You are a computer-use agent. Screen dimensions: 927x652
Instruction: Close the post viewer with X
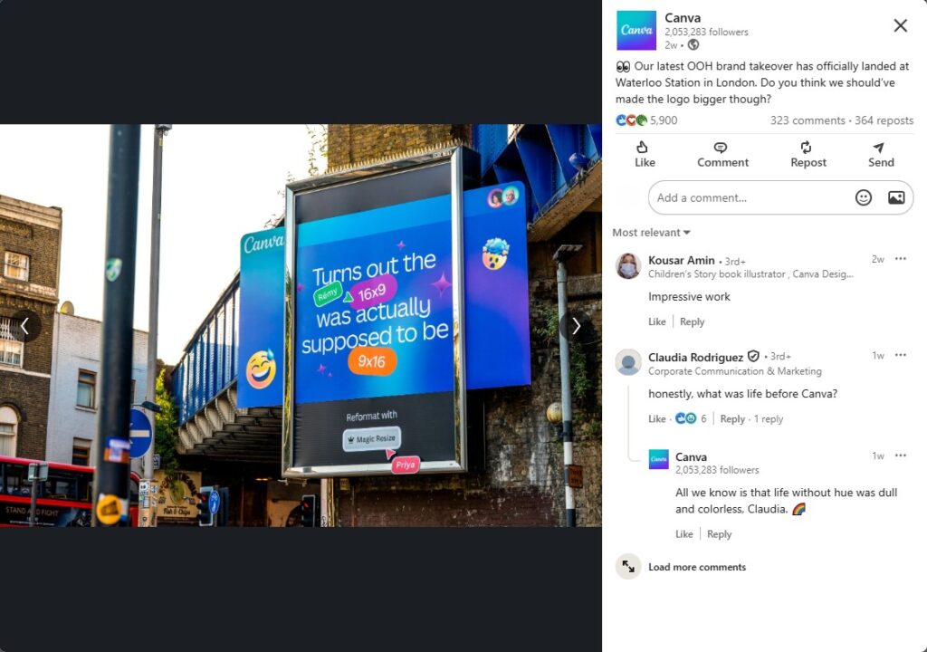(x=900, y=25)
